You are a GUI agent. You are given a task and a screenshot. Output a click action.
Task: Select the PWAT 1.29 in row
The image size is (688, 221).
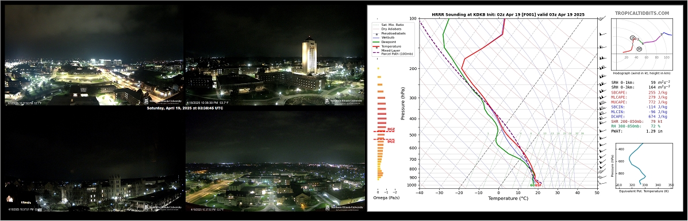point(637,131)
